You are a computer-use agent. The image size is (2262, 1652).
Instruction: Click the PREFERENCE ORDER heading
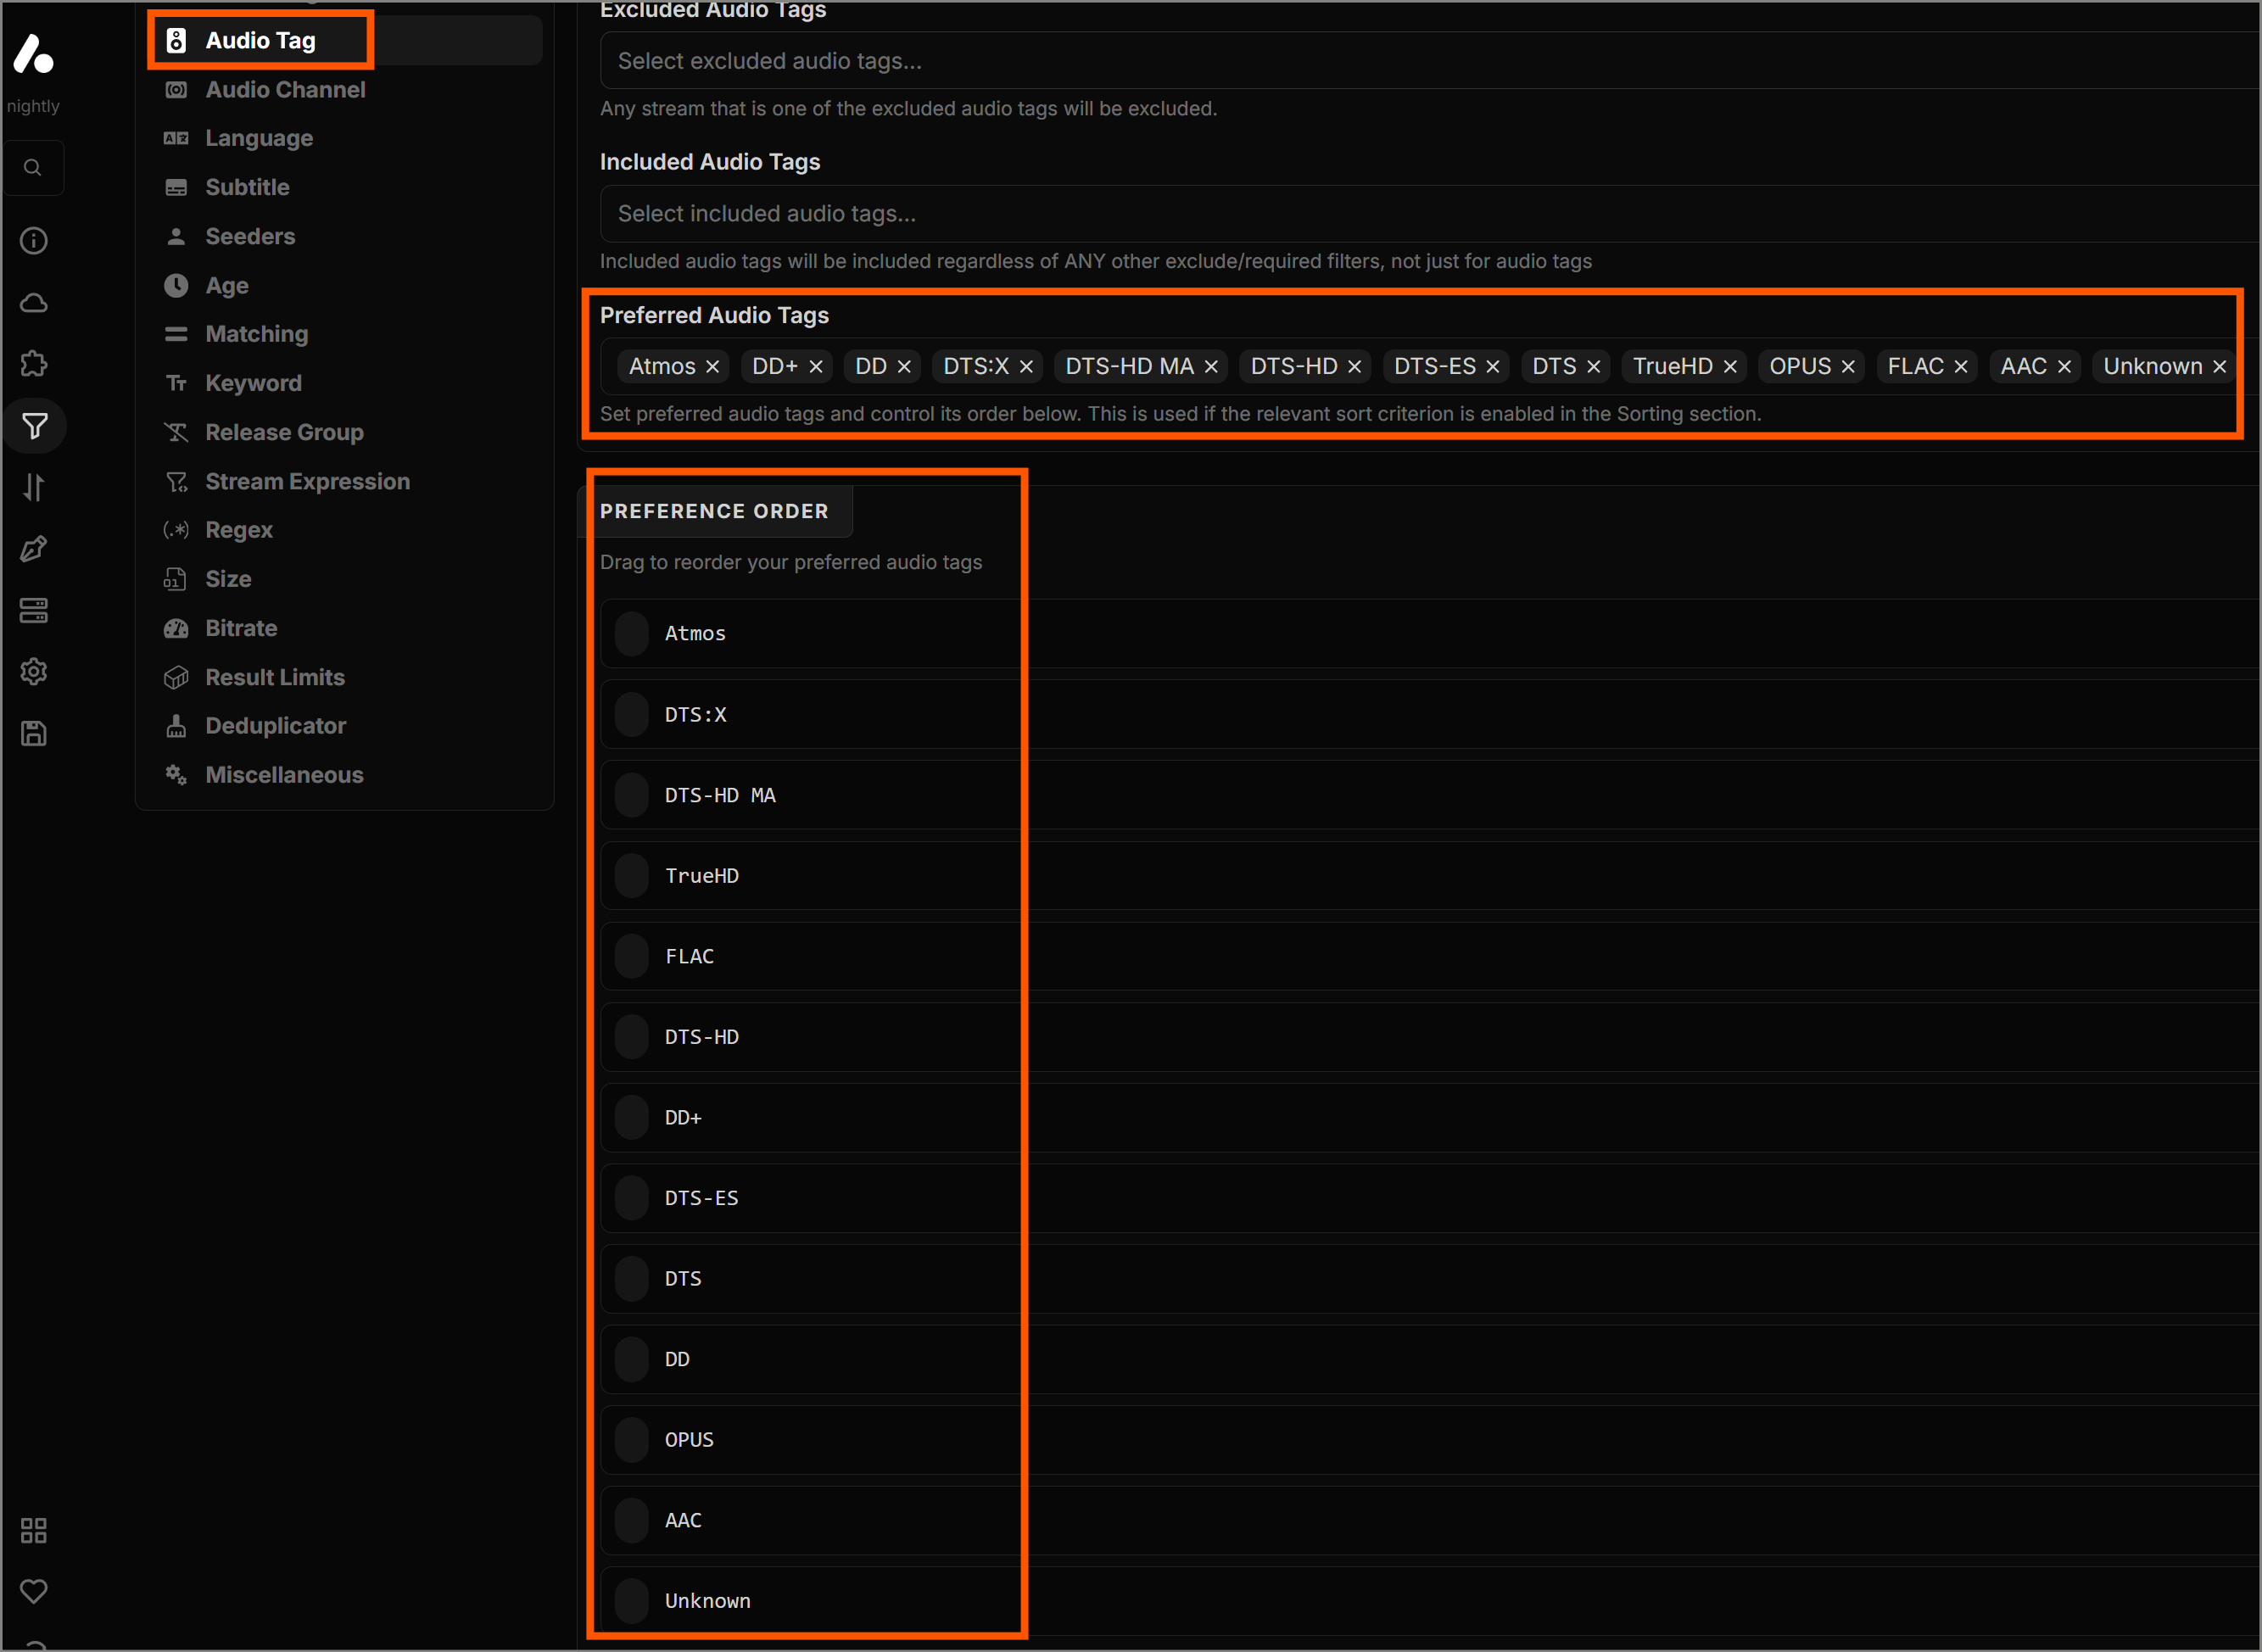(714, 511)
